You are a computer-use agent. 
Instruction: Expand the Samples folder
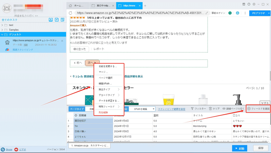[x=2, y=30]
